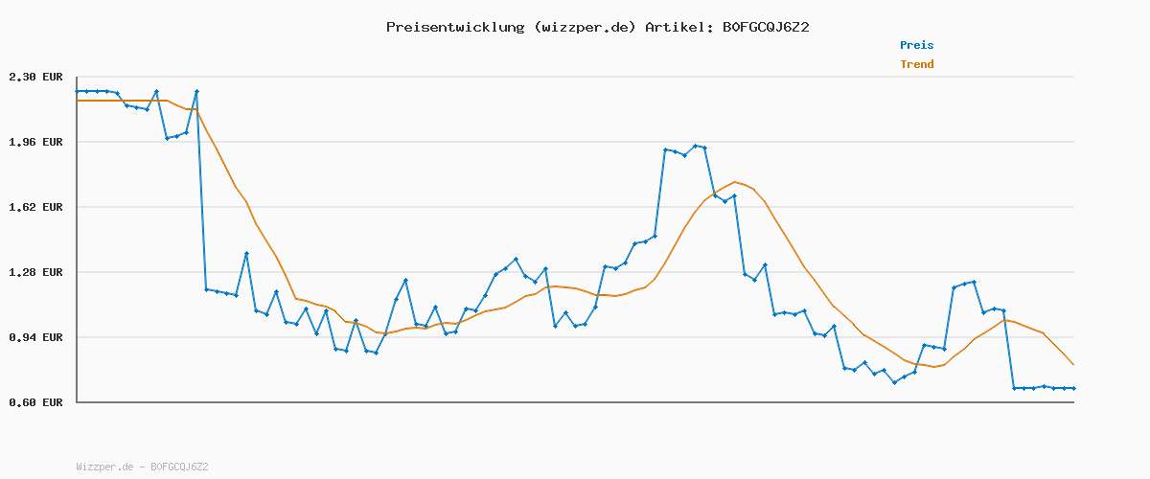This screenshot has height=479, width=1150.
Task: Click the last blue price point at far right
Action: (1073, 388)
